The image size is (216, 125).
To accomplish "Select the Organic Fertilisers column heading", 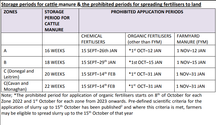I will 150,39.
